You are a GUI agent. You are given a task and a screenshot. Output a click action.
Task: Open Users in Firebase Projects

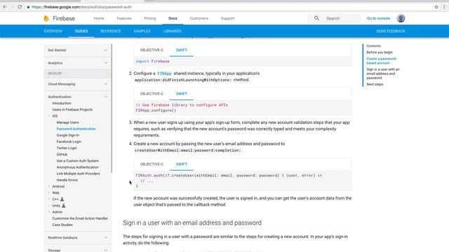click(72, 110)
